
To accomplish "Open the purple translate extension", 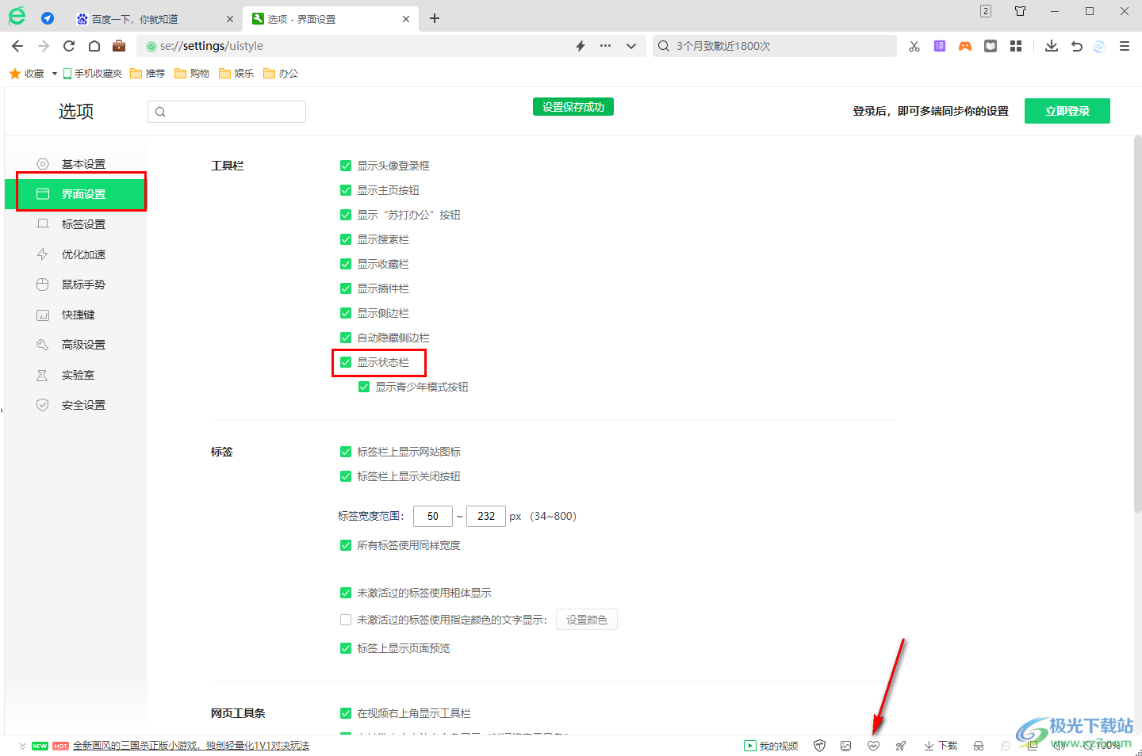I will click(x=940, y=46).
